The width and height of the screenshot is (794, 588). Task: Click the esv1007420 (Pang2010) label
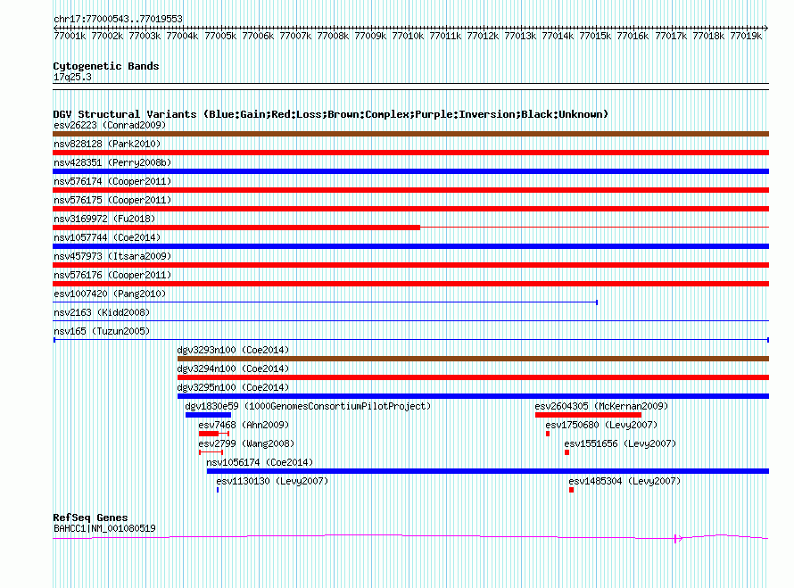tap(110, 294)
